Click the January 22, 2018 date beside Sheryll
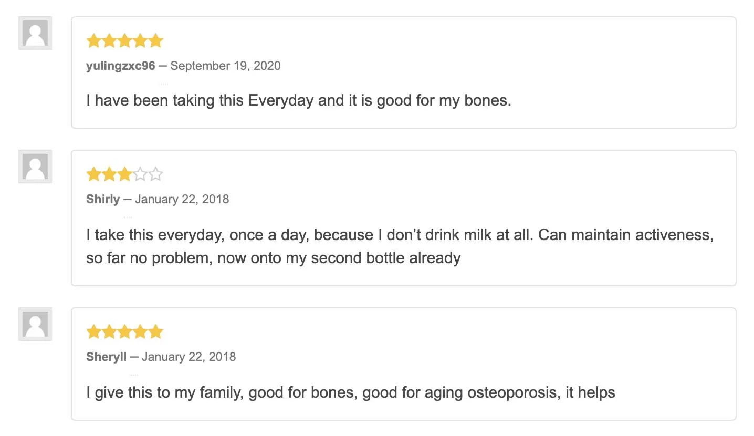The image size is (754, 436). tap(188, 357)
